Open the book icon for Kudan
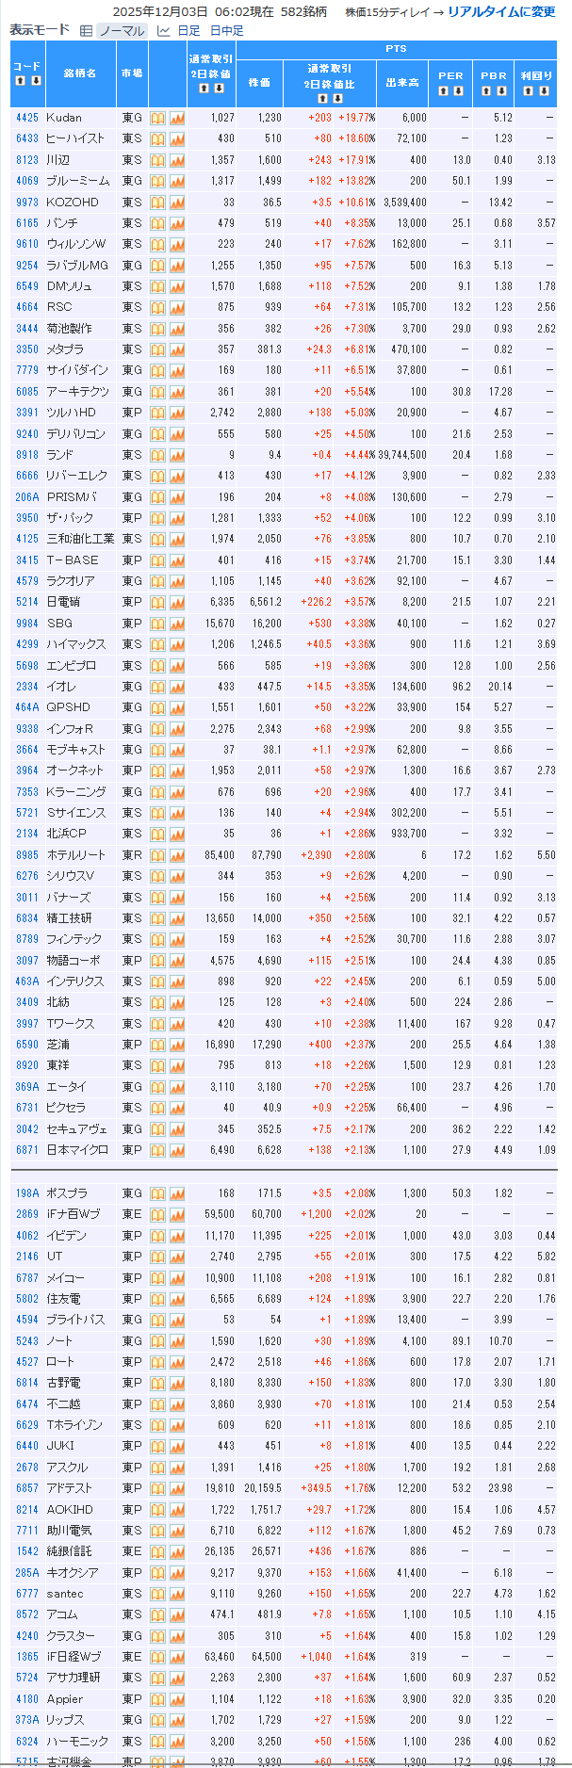572x1768 pixels. 157,118
